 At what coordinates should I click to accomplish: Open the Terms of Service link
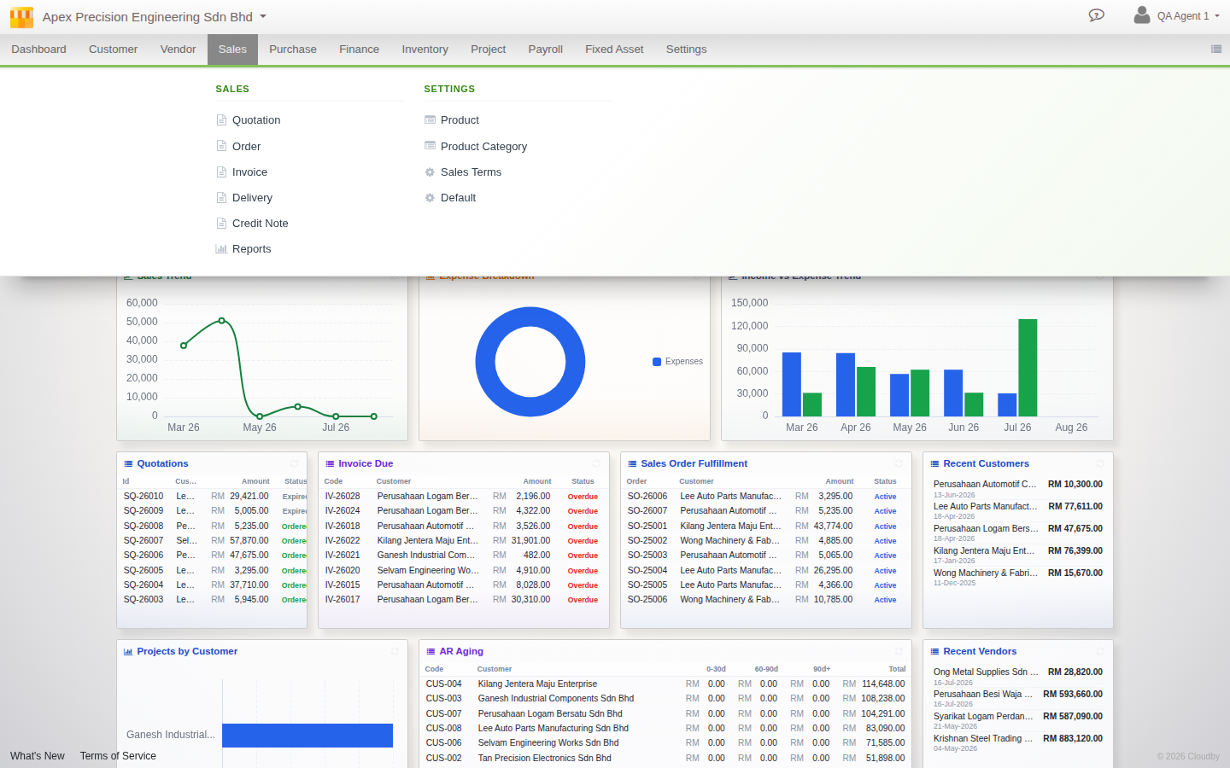tap(118, 756)
